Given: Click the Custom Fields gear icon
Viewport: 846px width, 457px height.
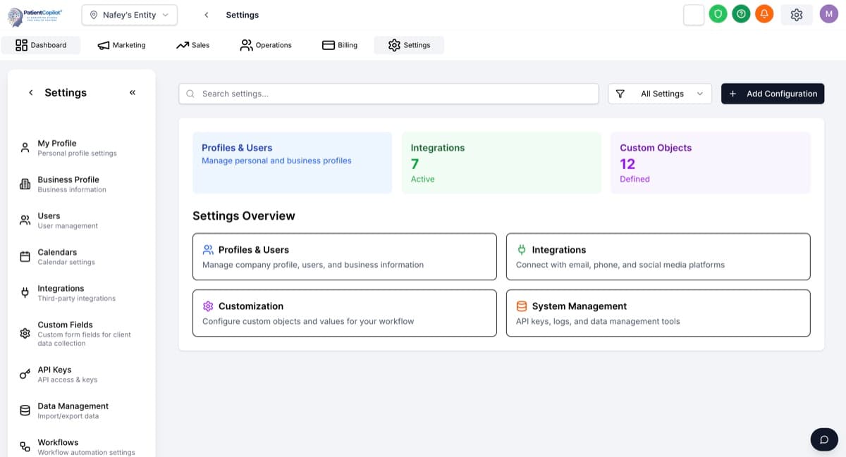Looking at the screenshot, I should [25, 334].
